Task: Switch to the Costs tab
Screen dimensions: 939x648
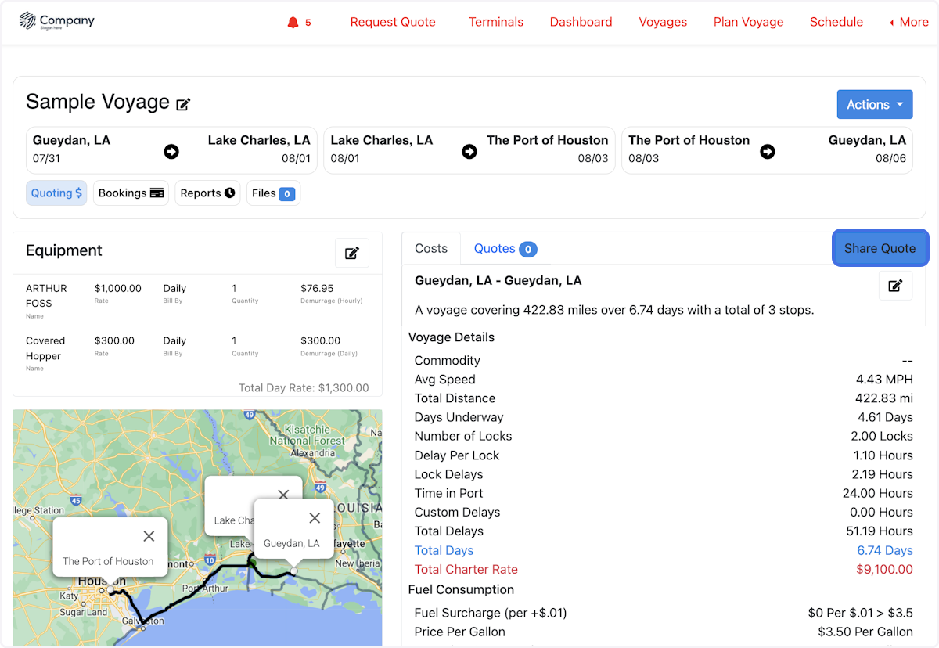Action: 431,248
